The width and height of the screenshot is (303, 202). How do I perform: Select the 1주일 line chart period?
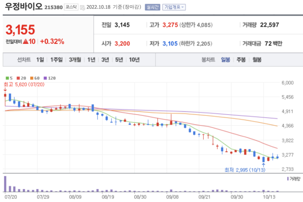[56, 60]
